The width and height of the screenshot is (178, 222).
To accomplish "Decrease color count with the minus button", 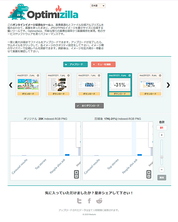I will [162, 170].
